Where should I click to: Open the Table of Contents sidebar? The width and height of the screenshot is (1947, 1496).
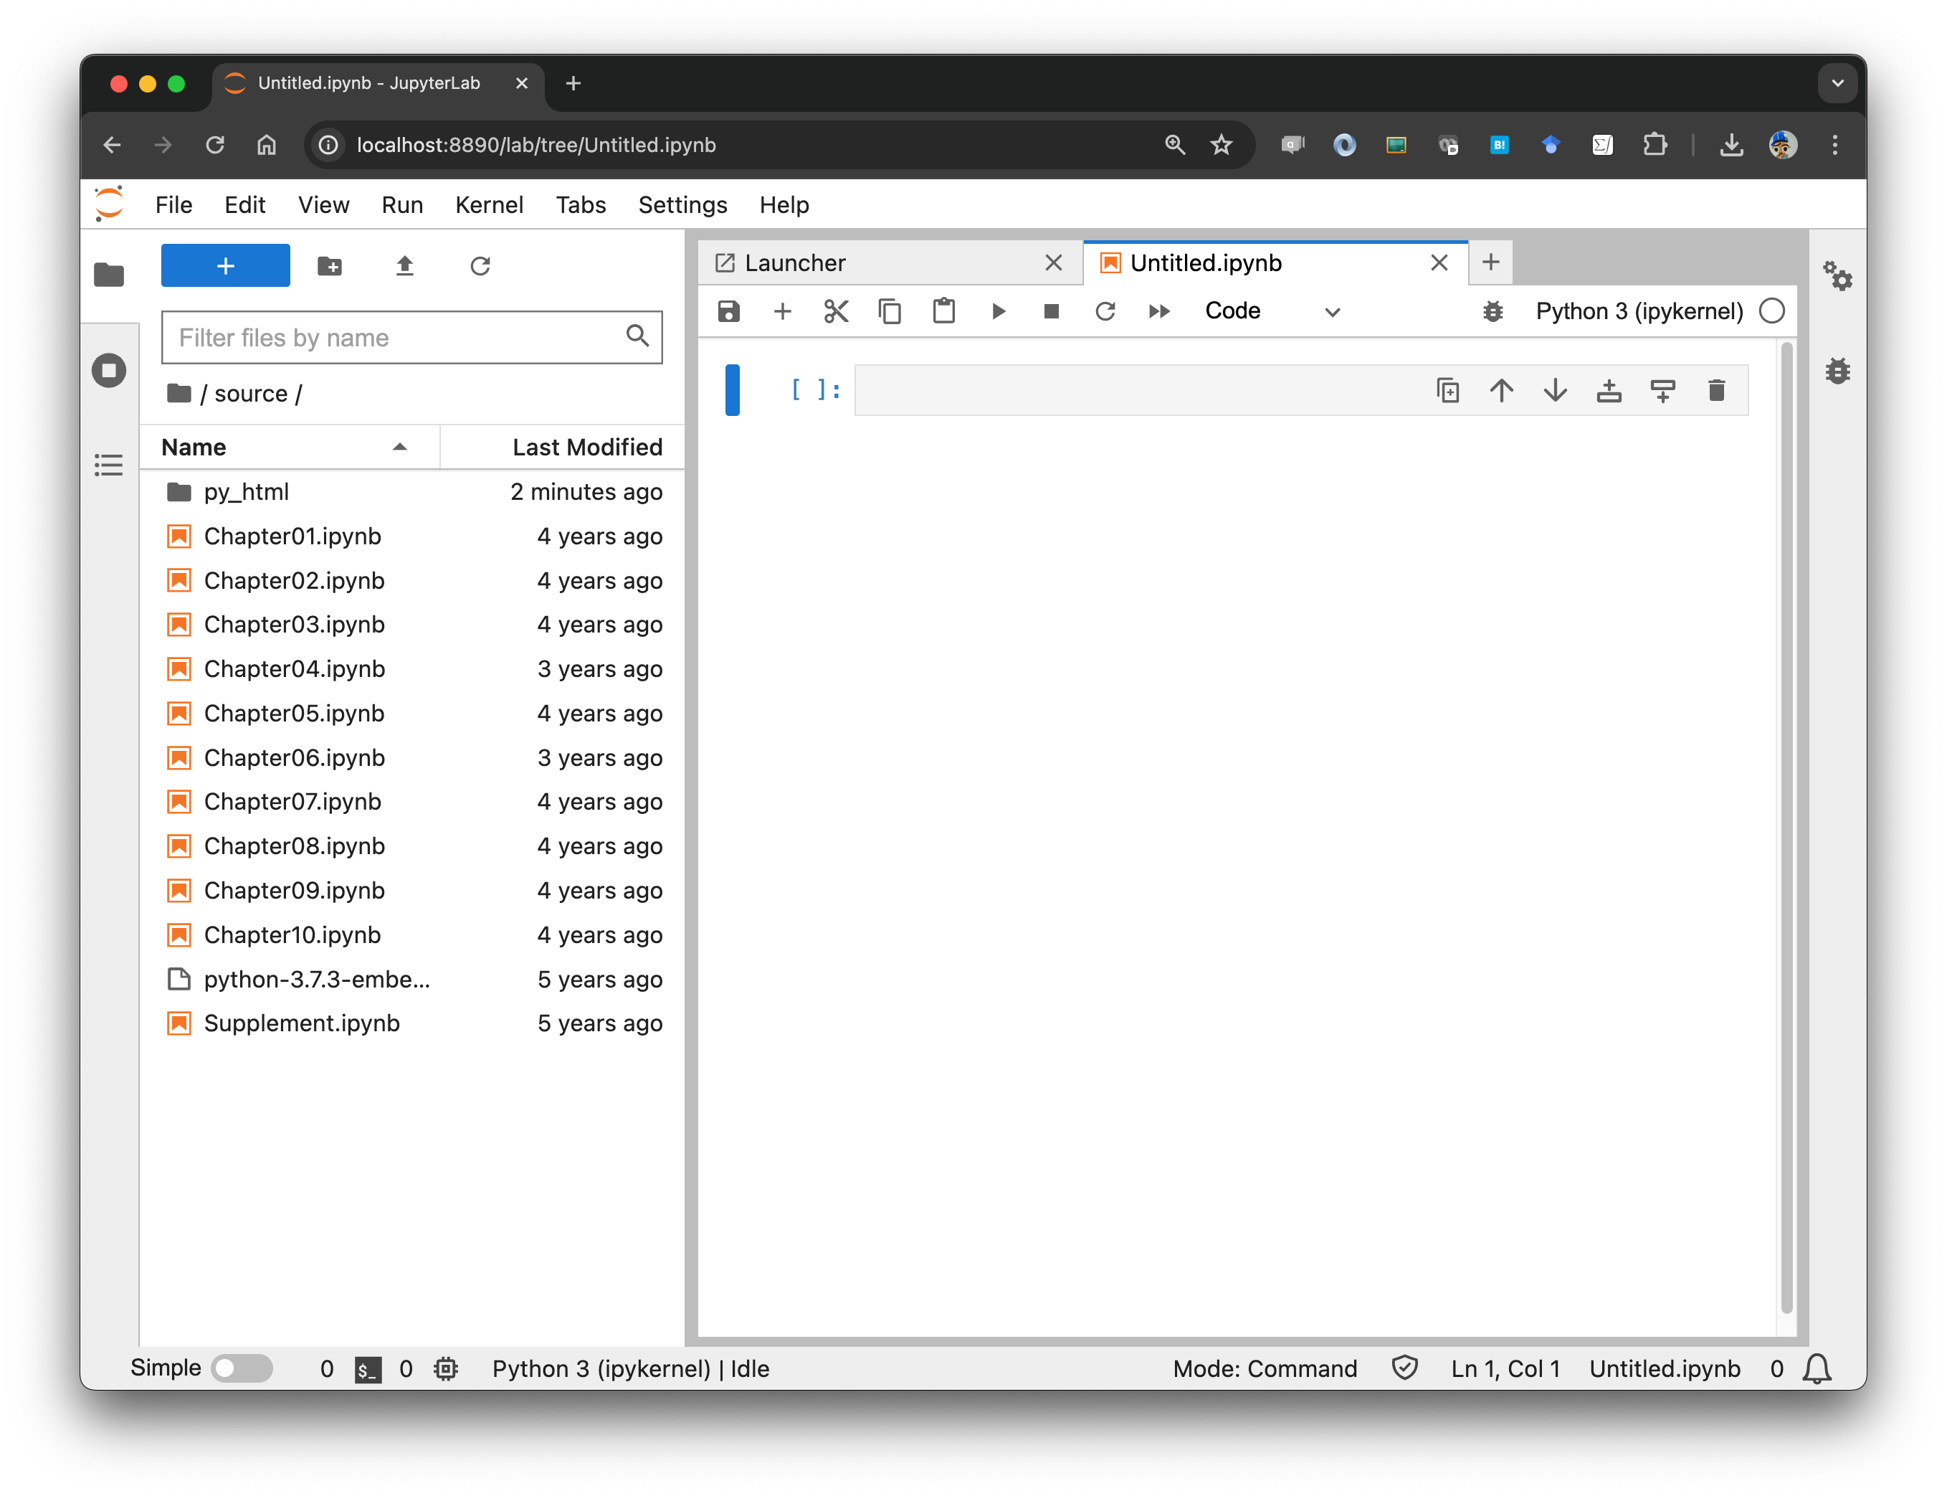[110, 465]
